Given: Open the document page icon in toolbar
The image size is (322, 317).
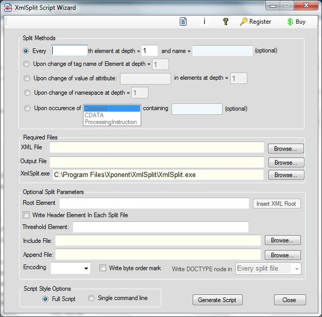Looking at the screenshot, I should point(183,22).
